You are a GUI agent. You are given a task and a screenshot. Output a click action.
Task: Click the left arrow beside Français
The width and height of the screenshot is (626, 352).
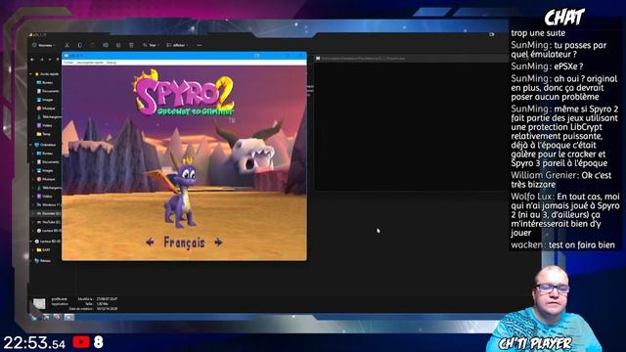click(150, 242)
